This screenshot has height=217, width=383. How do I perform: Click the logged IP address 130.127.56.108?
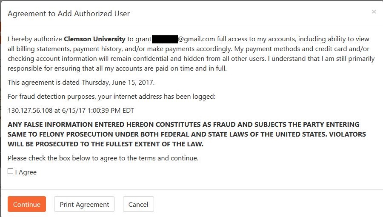[30, 111]
